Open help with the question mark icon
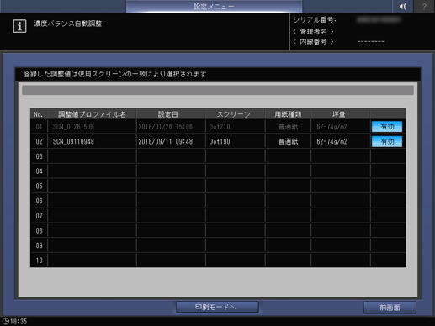 tap(424, 7)
